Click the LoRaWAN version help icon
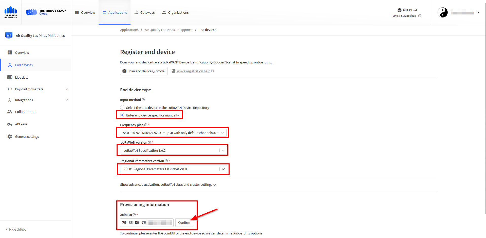486x238 pixels. pos(149,142)
